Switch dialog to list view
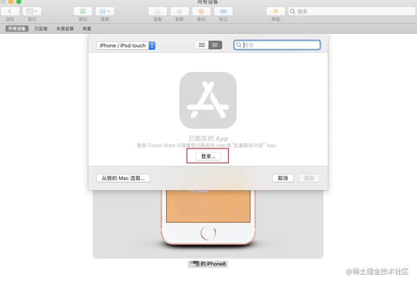Image resolution: width=417 pixels, height=284 pixels. pos(215,45)
